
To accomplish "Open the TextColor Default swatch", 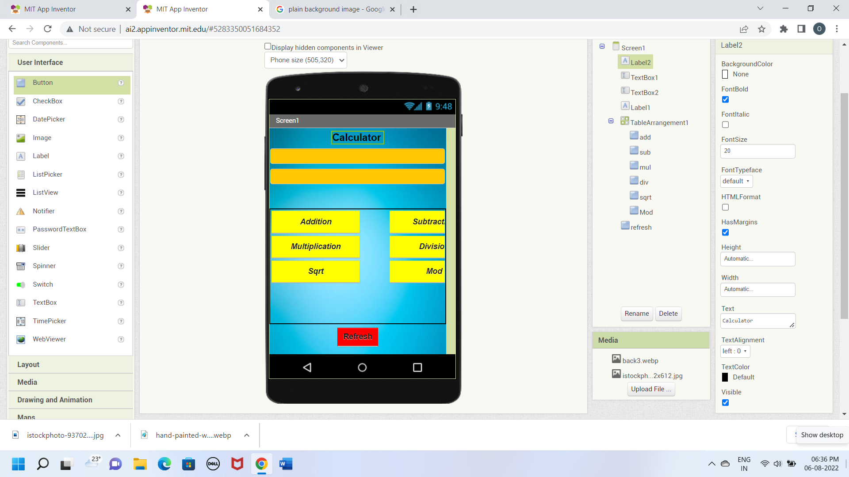I will point(725,377).
